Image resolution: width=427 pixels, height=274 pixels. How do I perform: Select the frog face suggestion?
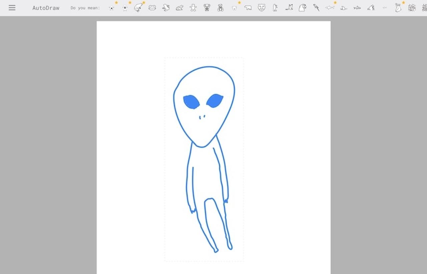[152, 8]
